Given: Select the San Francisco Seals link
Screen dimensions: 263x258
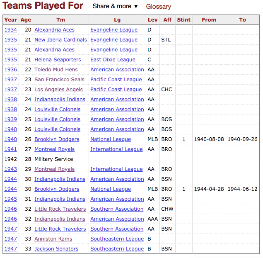Looking at the screenshot, I should tap(59, 80).
